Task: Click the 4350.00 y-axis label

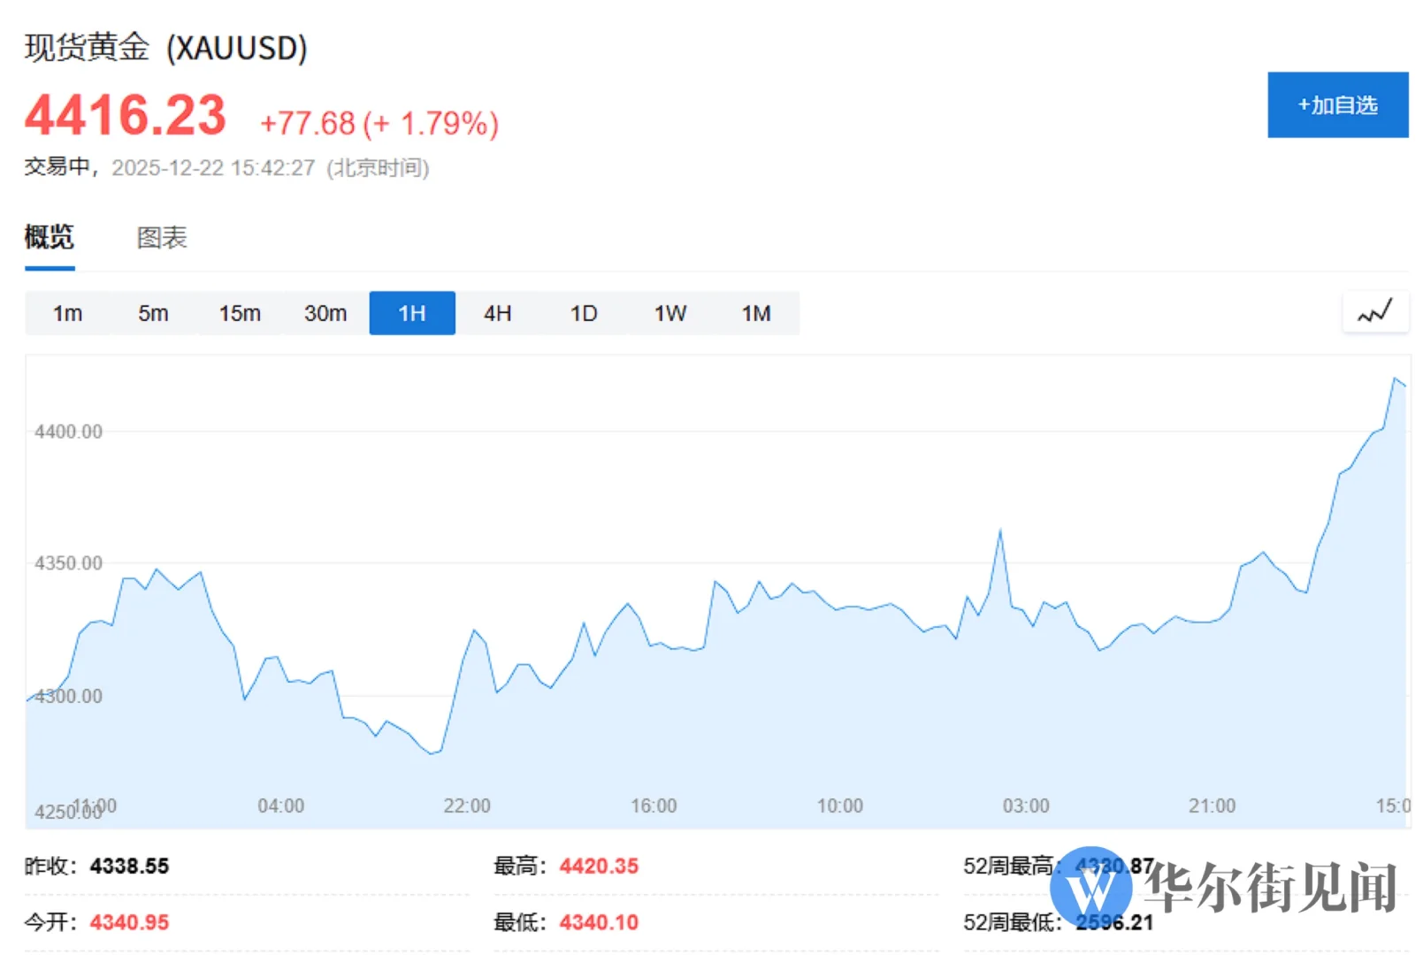Action: pos(68,563)
